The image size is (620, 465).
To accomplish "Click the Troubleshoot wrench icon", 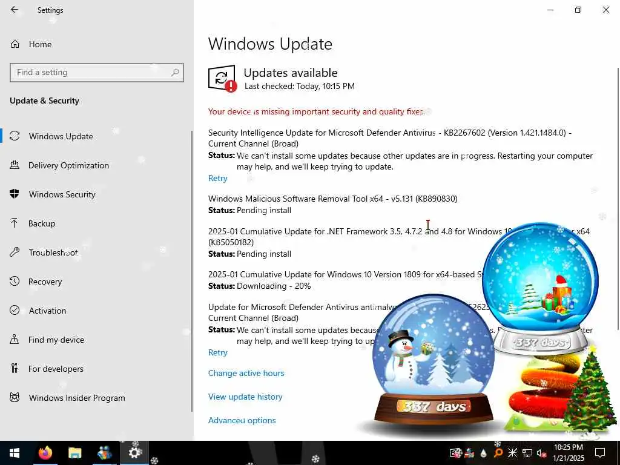I will click(15, 252).
